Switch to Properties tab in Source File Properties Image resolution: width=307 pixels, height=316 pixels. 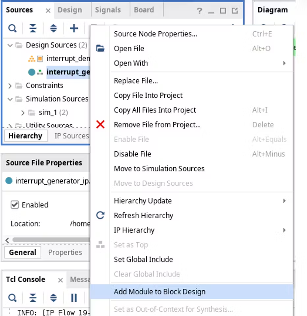tap(65, 252)
